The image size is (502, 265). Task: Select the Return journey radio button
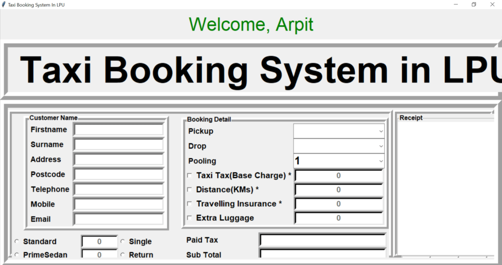tap(123, 255)
